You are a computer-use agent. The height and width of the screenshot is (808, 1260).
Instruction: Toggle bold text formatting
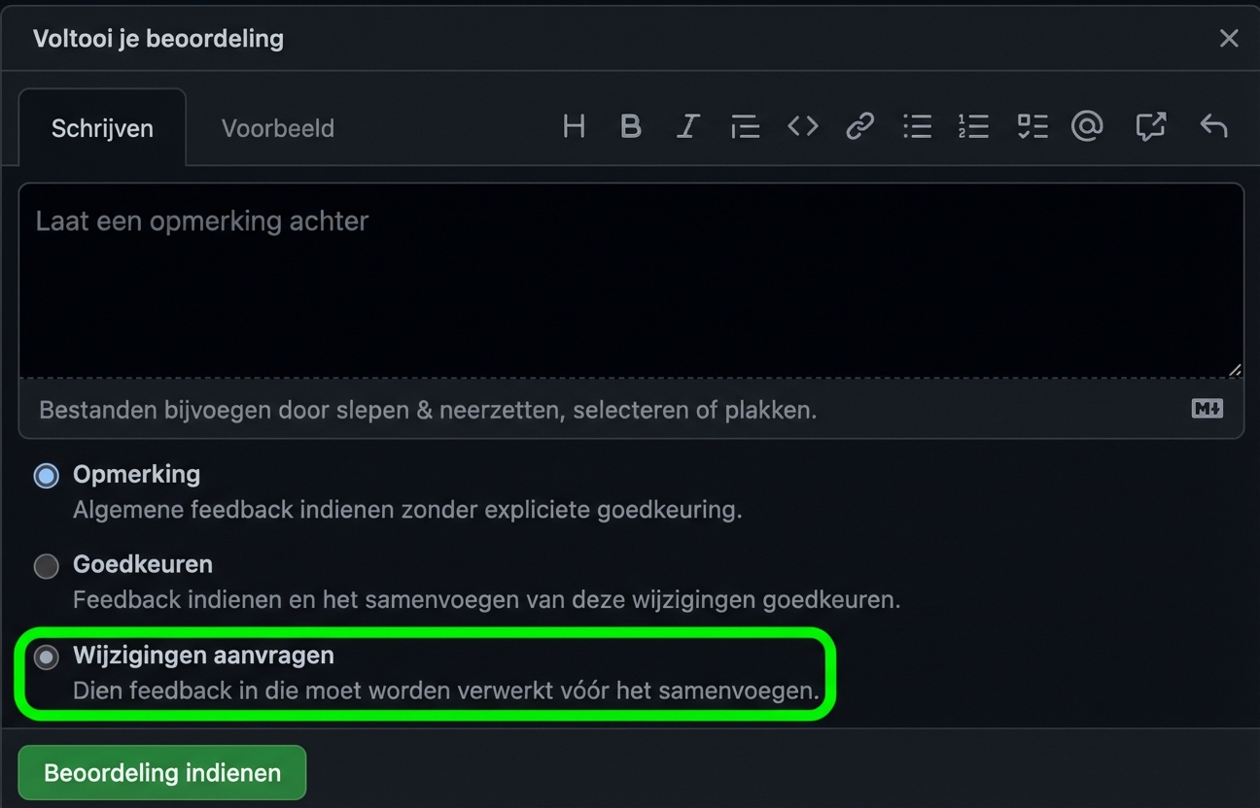[x=631, y=126]
